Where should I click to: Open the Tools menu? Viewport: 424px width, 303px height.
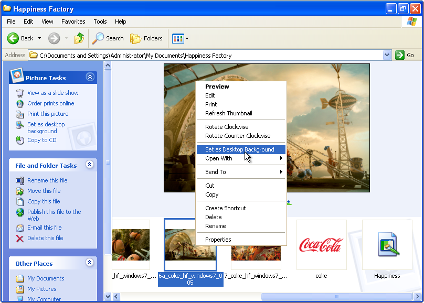click(100, 21)
